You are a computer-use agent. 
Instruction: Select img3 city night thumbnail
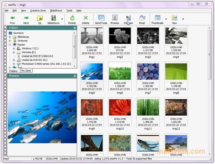[x=148, y=36]
